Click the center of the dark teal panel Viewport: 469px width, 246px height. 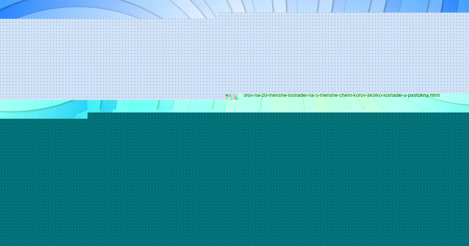click(234, 180)
